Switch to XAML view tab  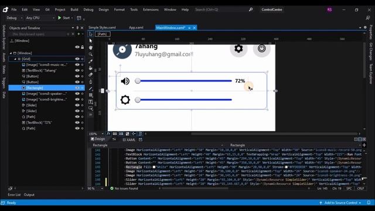coord(129,139)
